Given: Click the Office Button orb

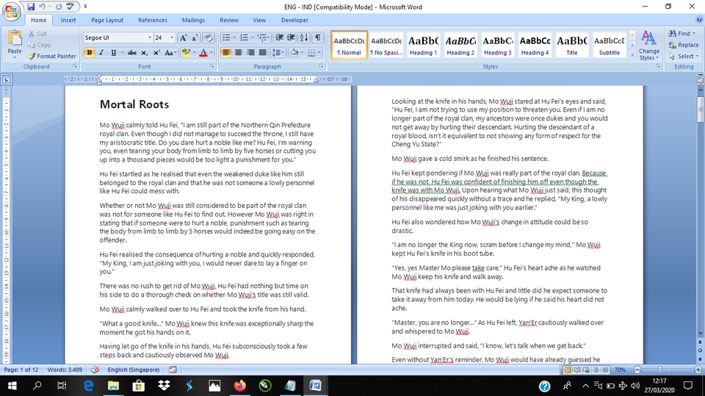Looking at the screenshot, I should [x=12, y=11].
